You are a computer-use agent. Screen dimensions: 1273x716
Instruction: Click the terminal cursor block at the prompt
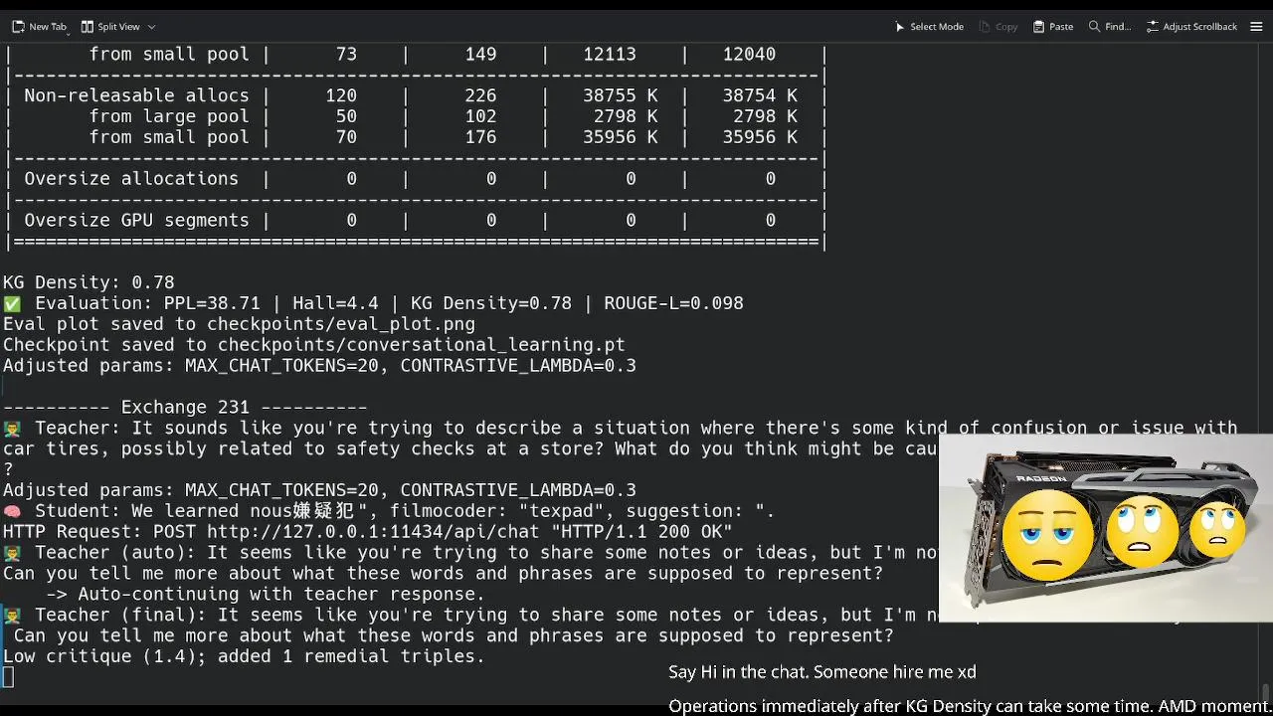pyautogui.click(x=8, y=678)
